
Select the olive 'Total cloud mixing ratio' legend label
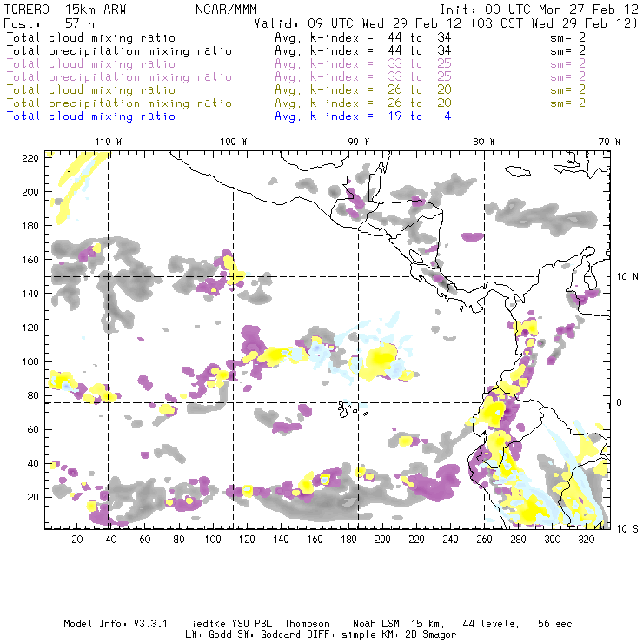(91, 89)
